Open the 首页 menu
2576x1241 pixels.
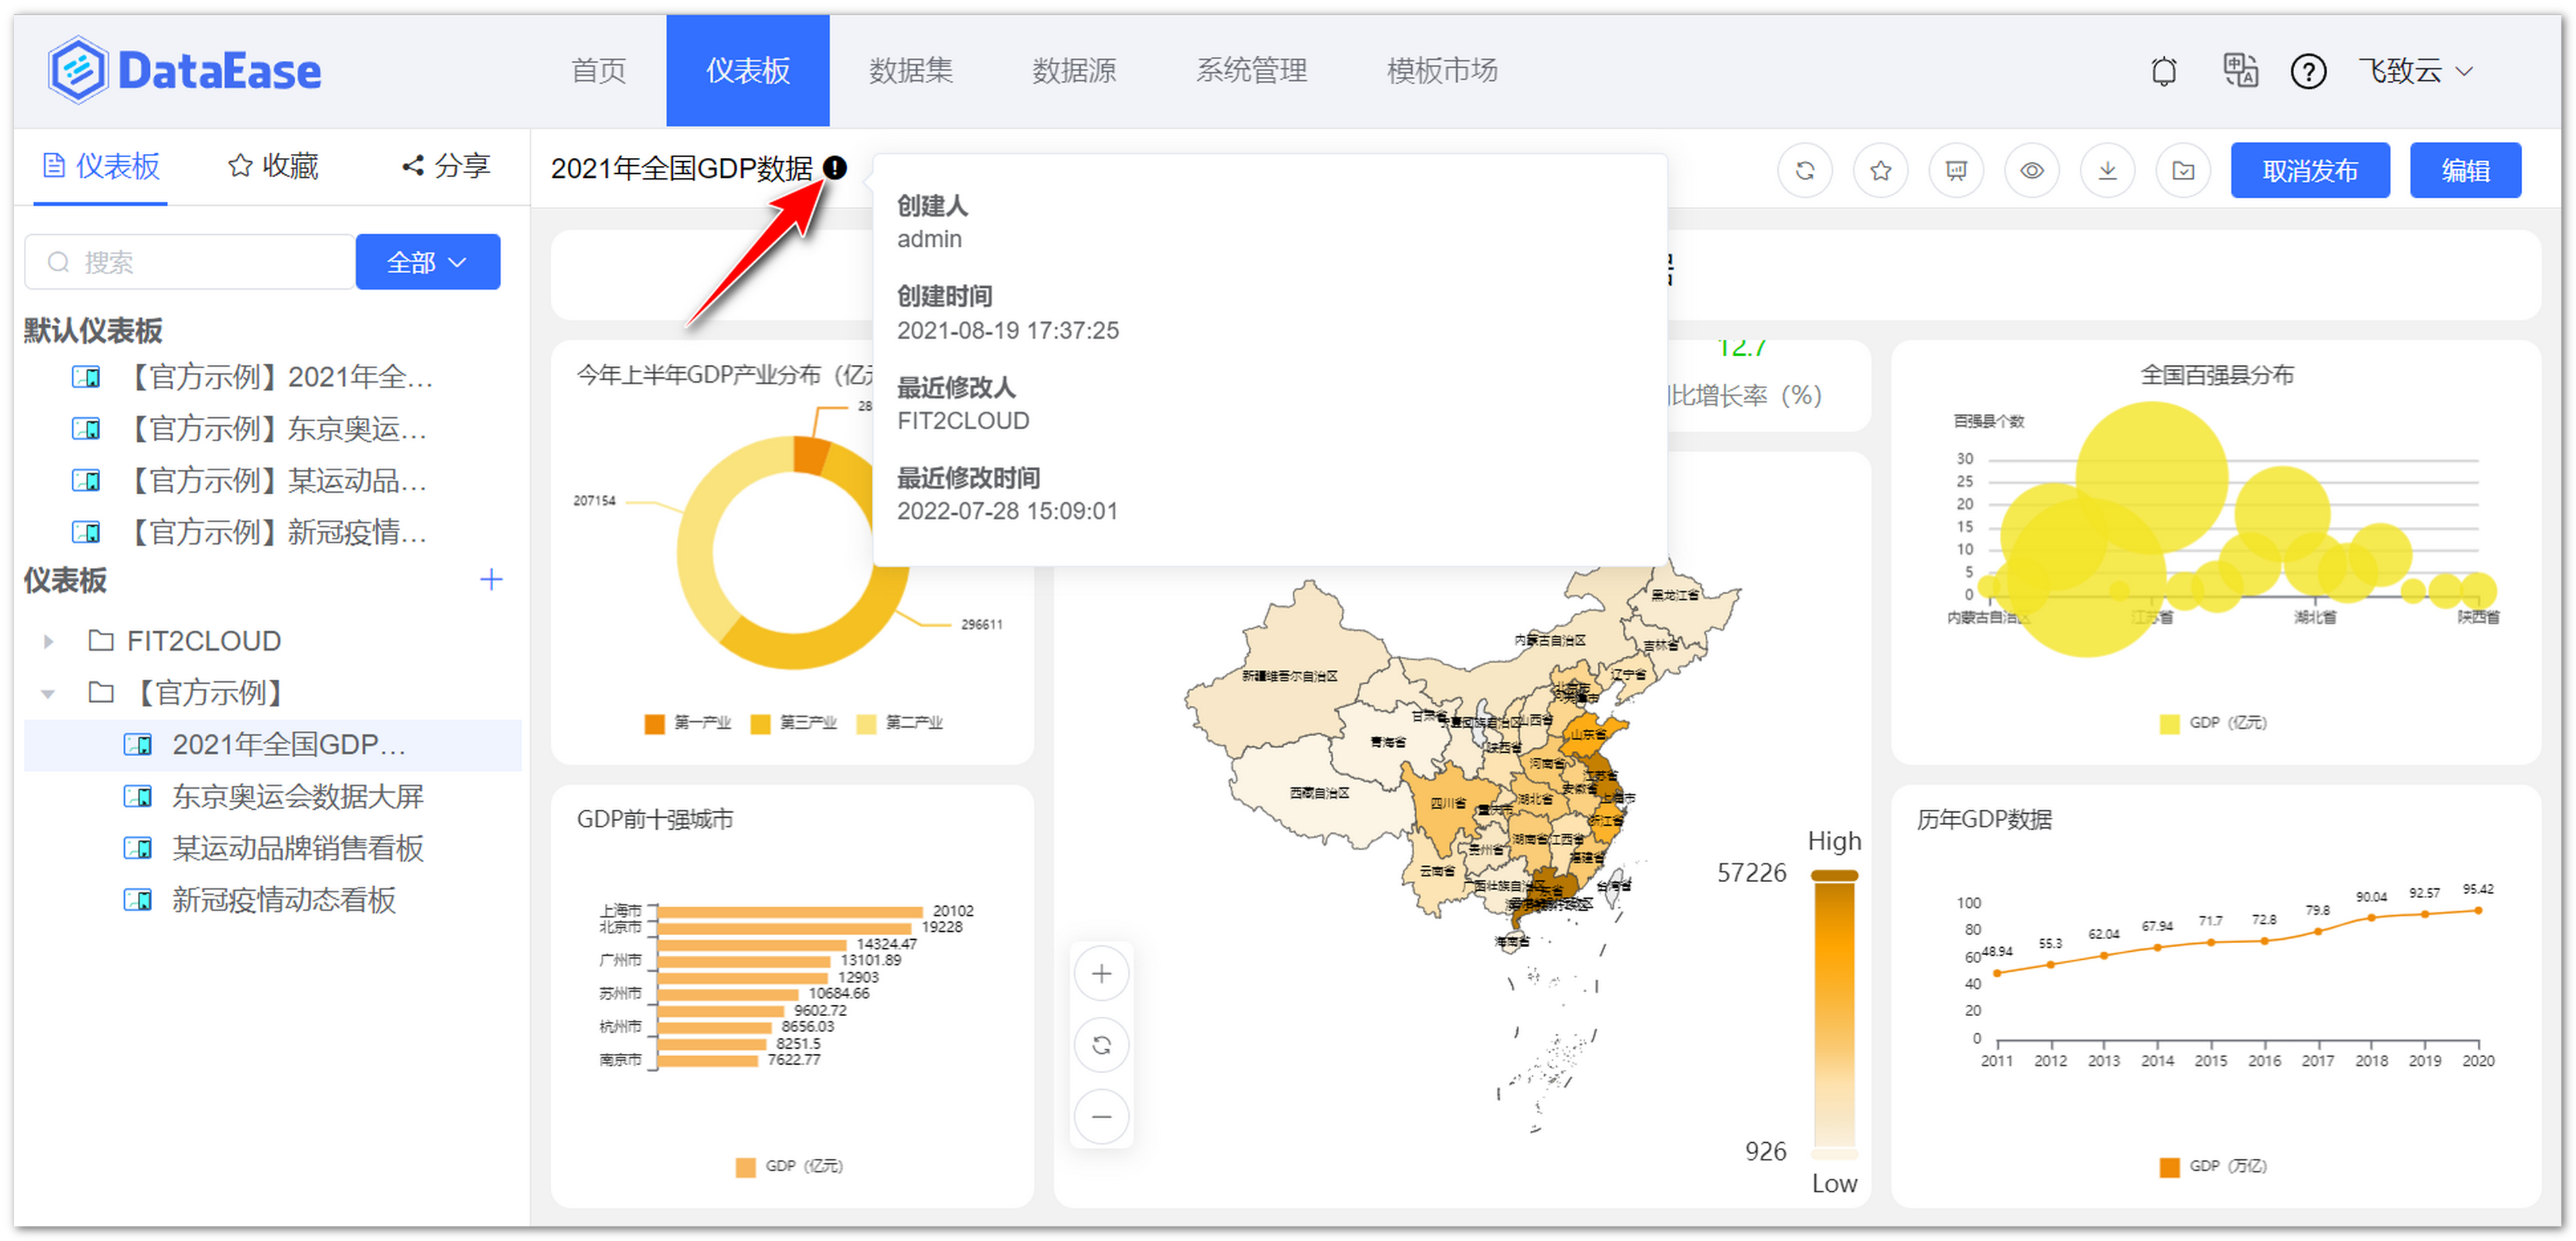tap(598, 71)
